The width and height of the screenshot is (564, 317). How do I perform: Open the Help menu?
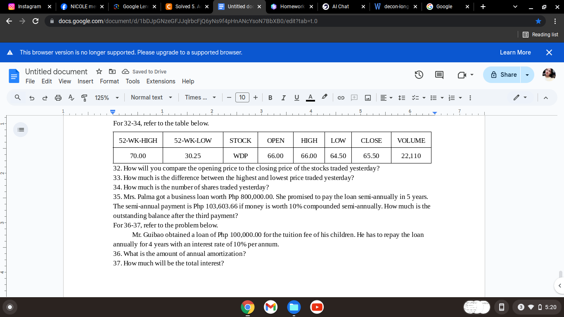[188, 81]
